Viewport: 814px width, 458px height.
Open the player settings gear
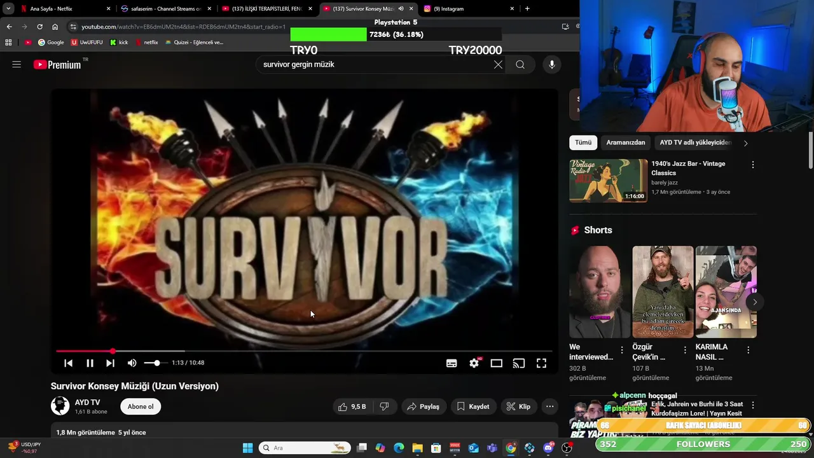click(474, 363)
